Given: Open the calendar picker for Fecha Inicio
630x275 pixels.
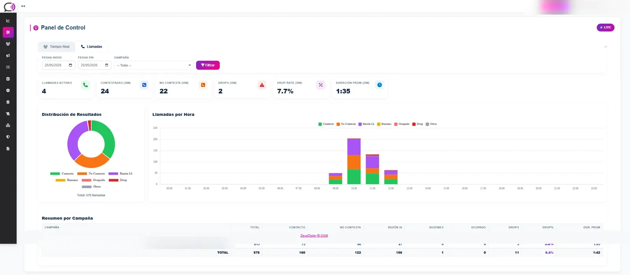Looking at the screenshot, I should pos(70,65).
